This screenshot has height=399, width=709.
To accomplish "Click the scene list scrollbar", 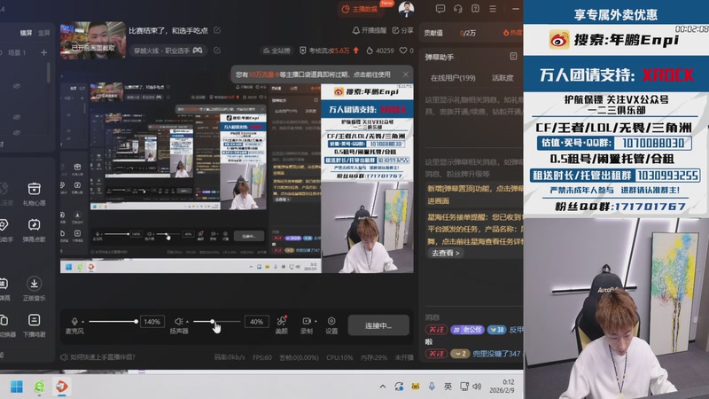I will (x=49, y=73).
